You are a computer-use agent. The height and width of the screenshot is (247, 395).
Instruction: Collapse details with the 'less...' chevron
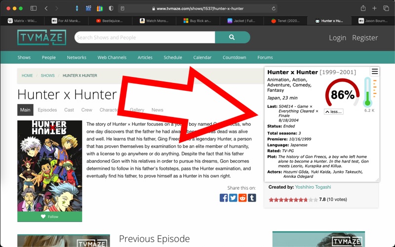(x=333, y=112)
